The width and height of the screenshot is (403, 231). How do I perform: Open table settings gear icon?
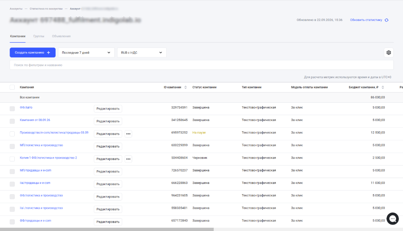(x=389, y=53)
